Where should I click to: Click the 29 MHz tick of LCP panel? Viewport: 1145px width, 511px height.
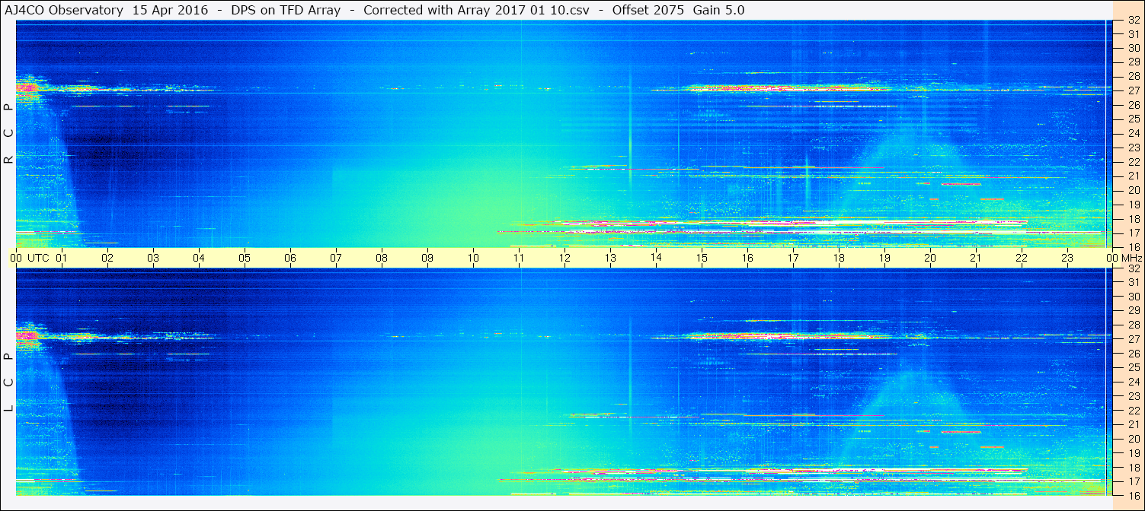pyautogui.click(x=1134, y=311)
